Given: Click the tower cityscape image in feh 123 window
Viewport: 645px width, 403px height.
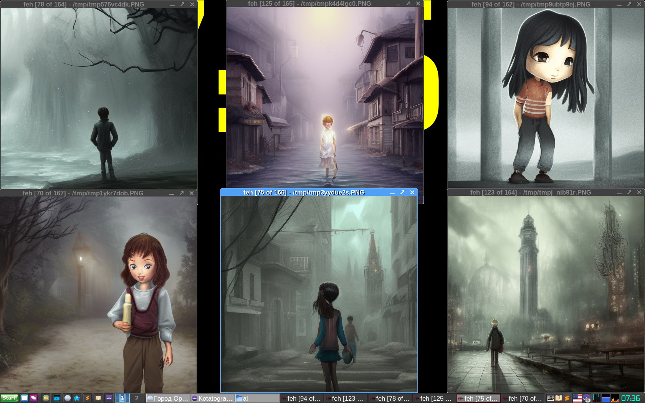Looking at the screenshot, I should click(546, 294).
